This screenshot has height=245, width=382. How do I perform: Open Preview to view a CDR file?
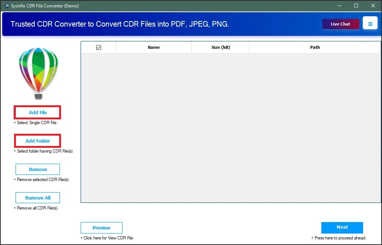[x=101, y=228]
